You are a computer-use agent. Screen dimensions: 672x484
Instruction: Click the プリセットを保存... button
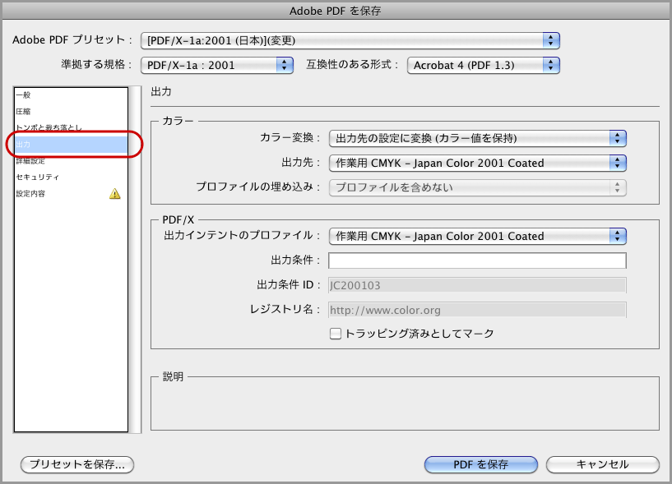click(77, 465)
